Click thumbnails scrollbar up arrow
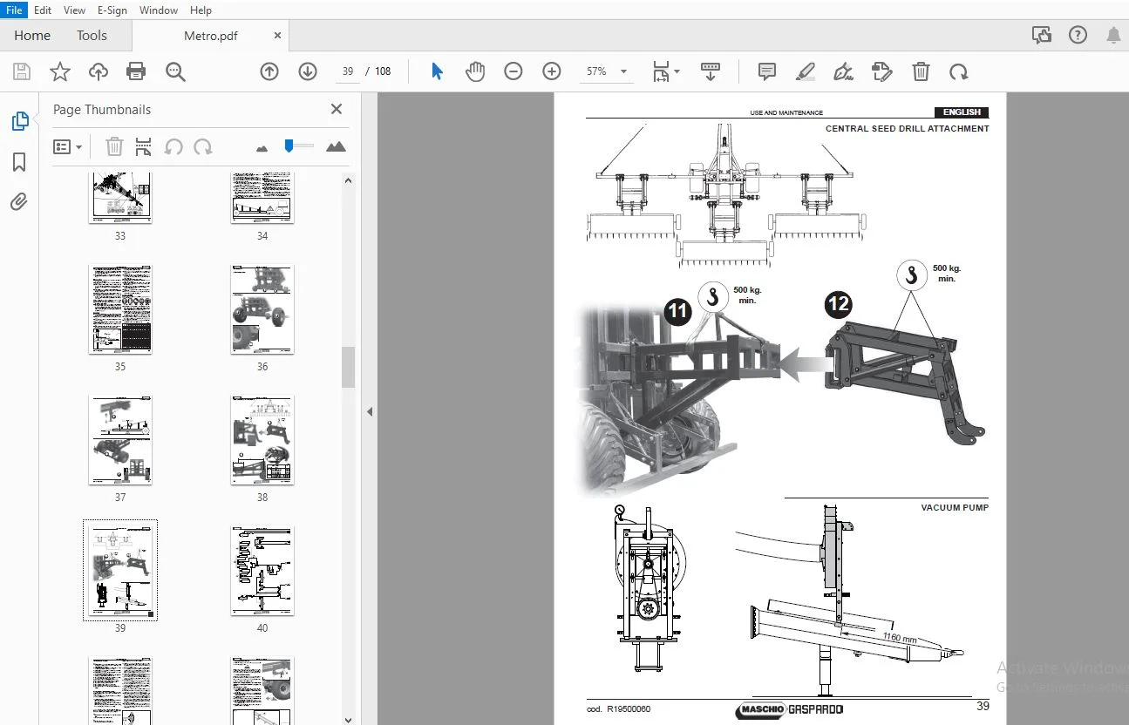The height and width of the screenshot is (725, 1129). point(348,180)
